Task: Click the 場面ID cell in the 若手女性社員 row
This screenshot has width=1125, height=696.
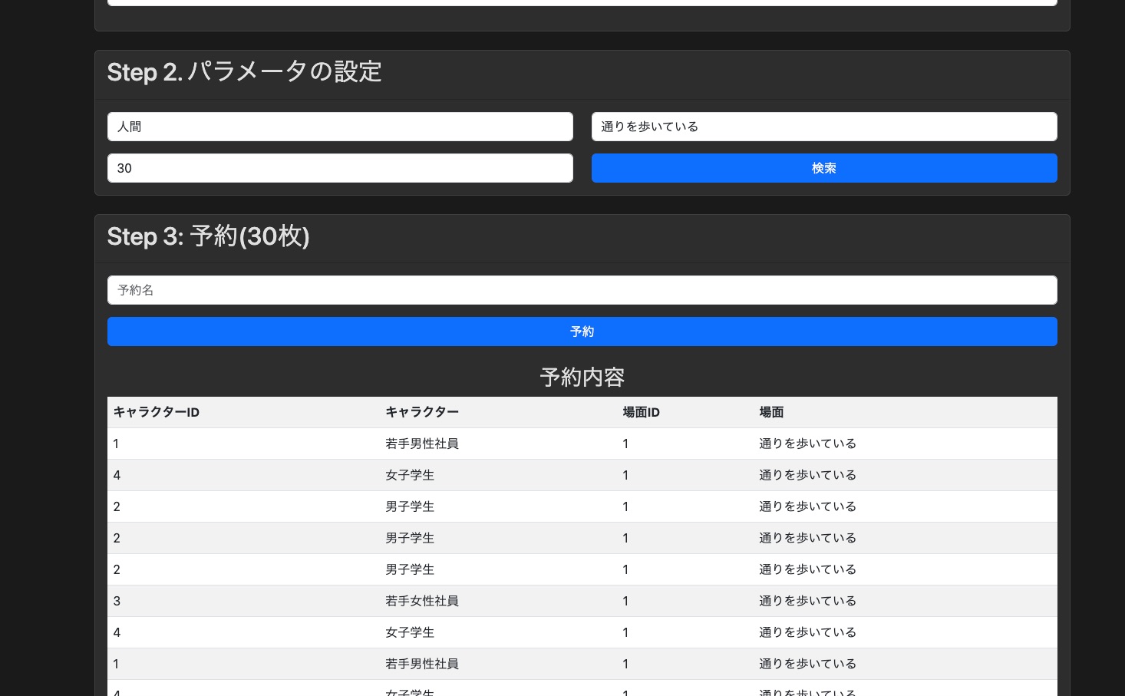Action: coord(625,601)
